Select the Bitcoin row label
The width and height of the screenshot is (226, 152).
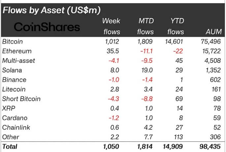pos(13,42)
